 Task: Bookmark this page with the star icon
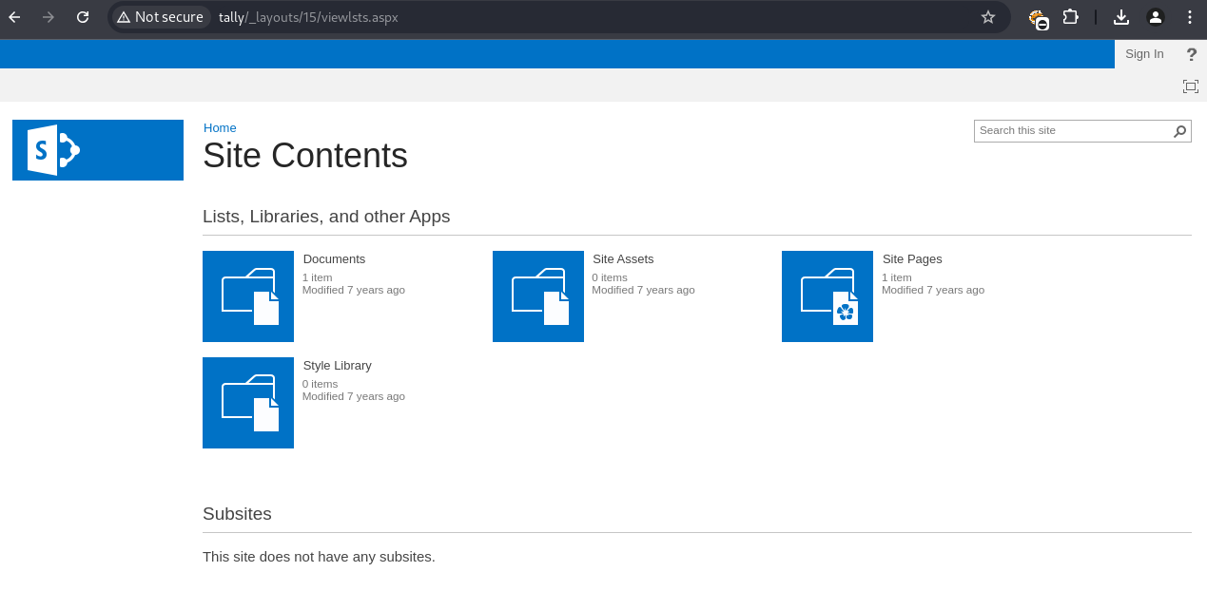[988, 17]
